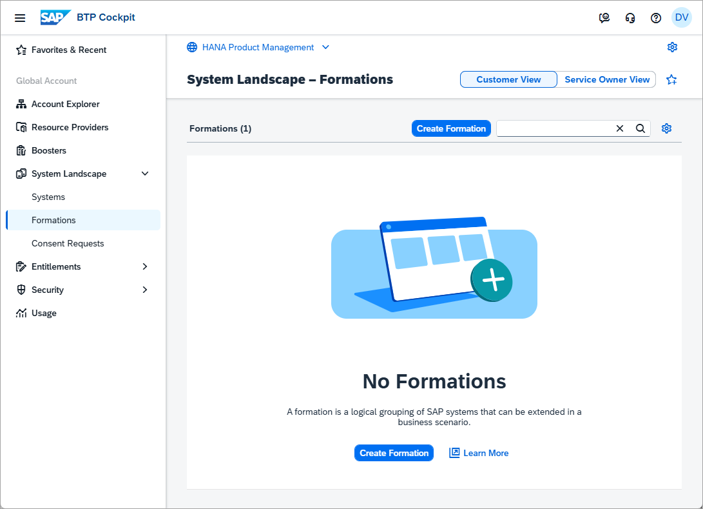Screen dimensions: 703x509
Task: Click the BTP Cockpit title
Action: click(x=106, y=17)
